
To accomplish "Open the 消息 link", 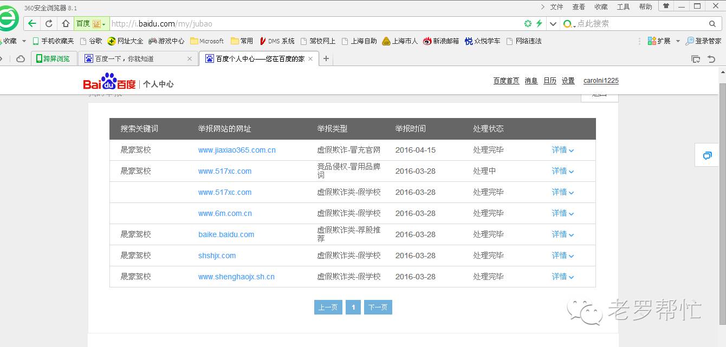I will (x=531, y=81).
